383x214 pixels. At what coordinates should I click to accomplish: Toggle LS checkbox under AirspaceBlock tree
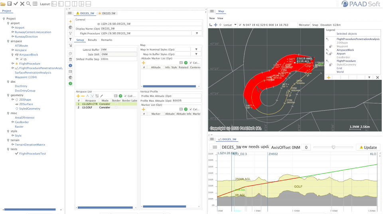(21, 59)
